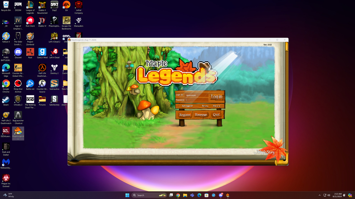The width and height of the screenshot is (355, 199).
Task: Toggle the Save loginID checkbox
Action: point(180,106)
